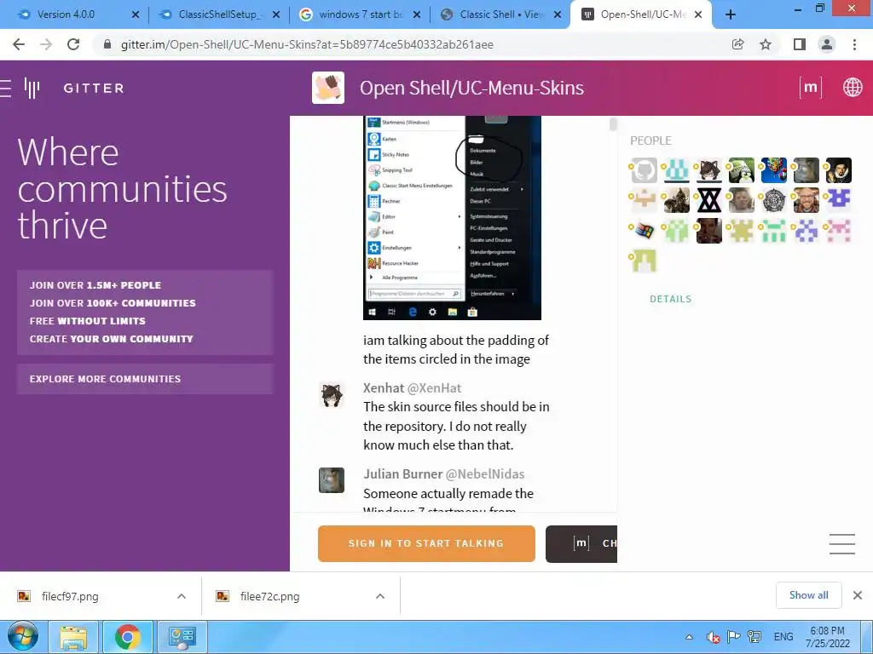Click the globe icon in room header
The height and width of the screenshot is (654, 873).
click(x=853, y=88)
